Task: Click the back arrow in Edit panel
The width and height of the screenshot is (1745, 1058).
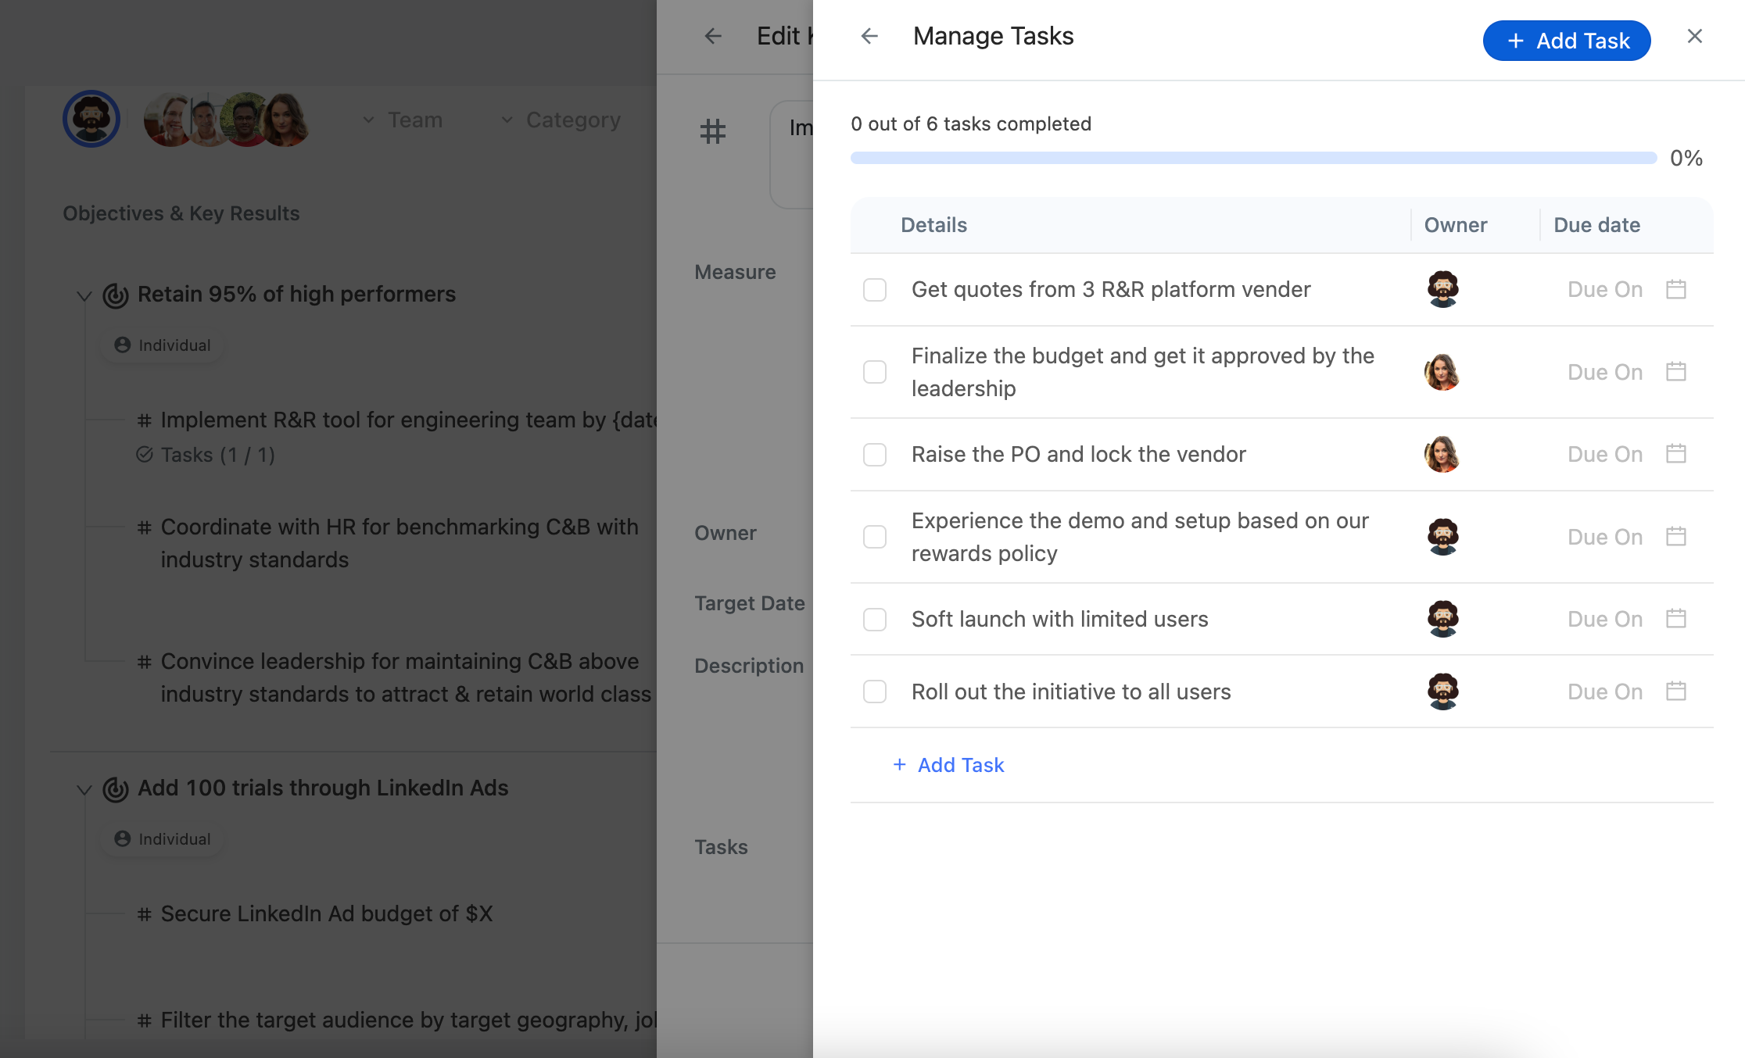Action: tap(712, 36)
